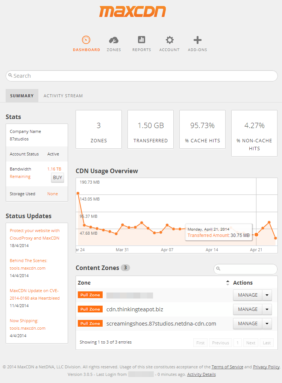Viewport: 282px width, 383px height.
Task: Click the 1.50 GB TRANSFERRED card
Action: click(150, 129)
